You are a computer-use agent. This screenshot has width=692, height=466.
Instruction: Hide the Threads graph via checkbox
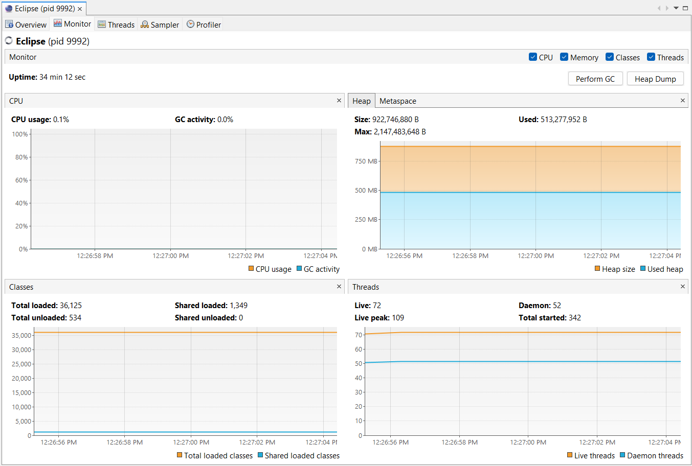pos(651,57)
